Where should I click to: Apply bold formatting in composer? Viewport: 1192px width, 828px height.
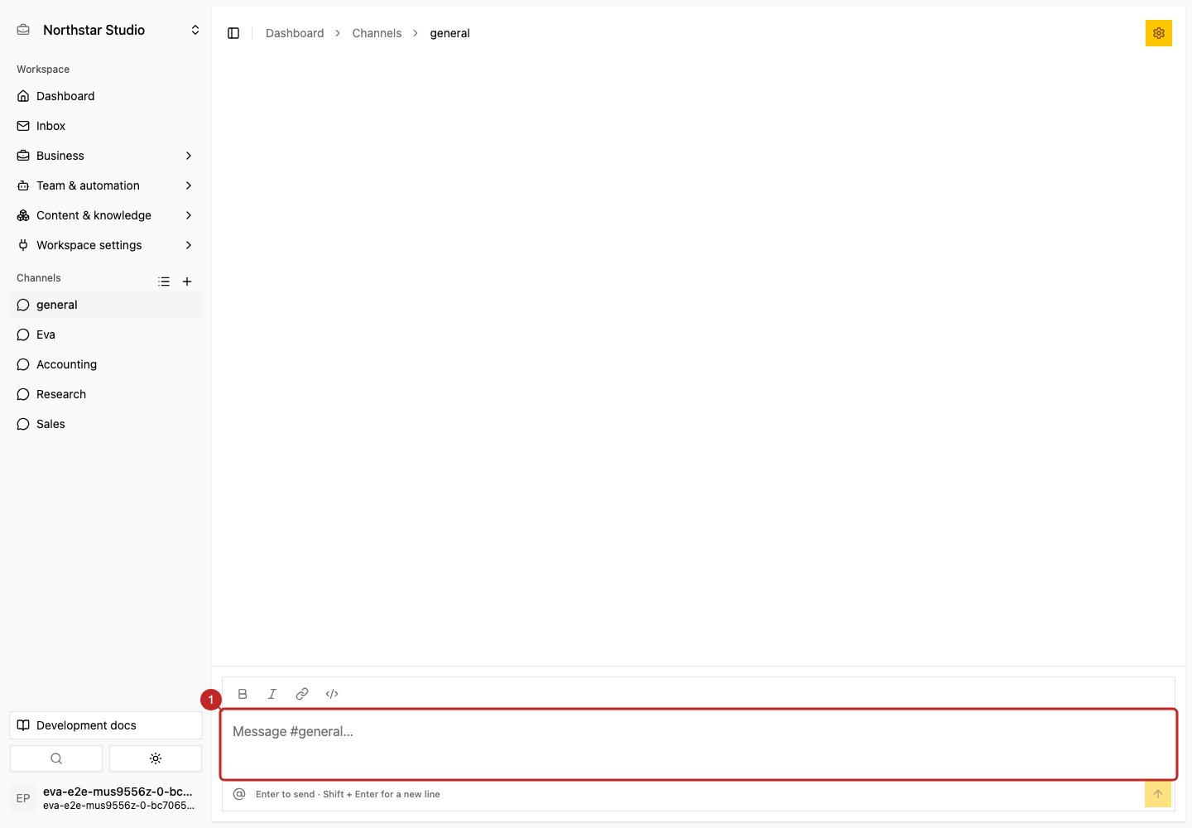coord(243,694)
